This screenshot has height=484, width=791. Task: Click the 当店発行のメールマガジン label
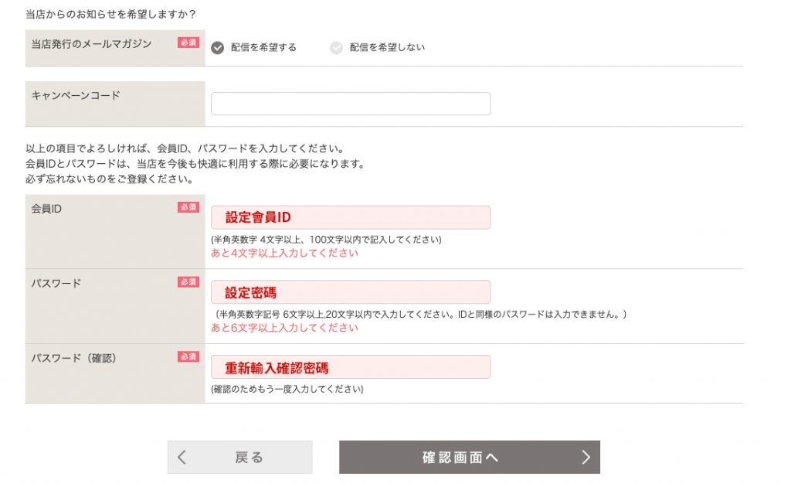(x=91, y=44)
